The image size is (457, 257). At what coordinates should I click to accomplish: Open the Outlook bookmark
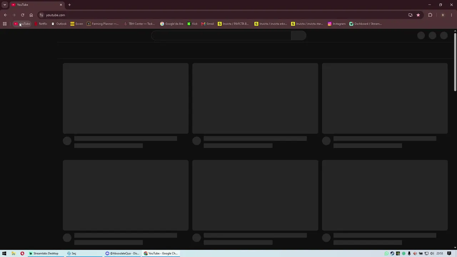point(59,24)
